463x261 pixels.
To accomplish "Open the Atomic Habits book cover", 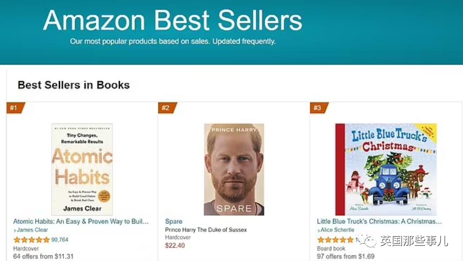I will pos(82,169).
